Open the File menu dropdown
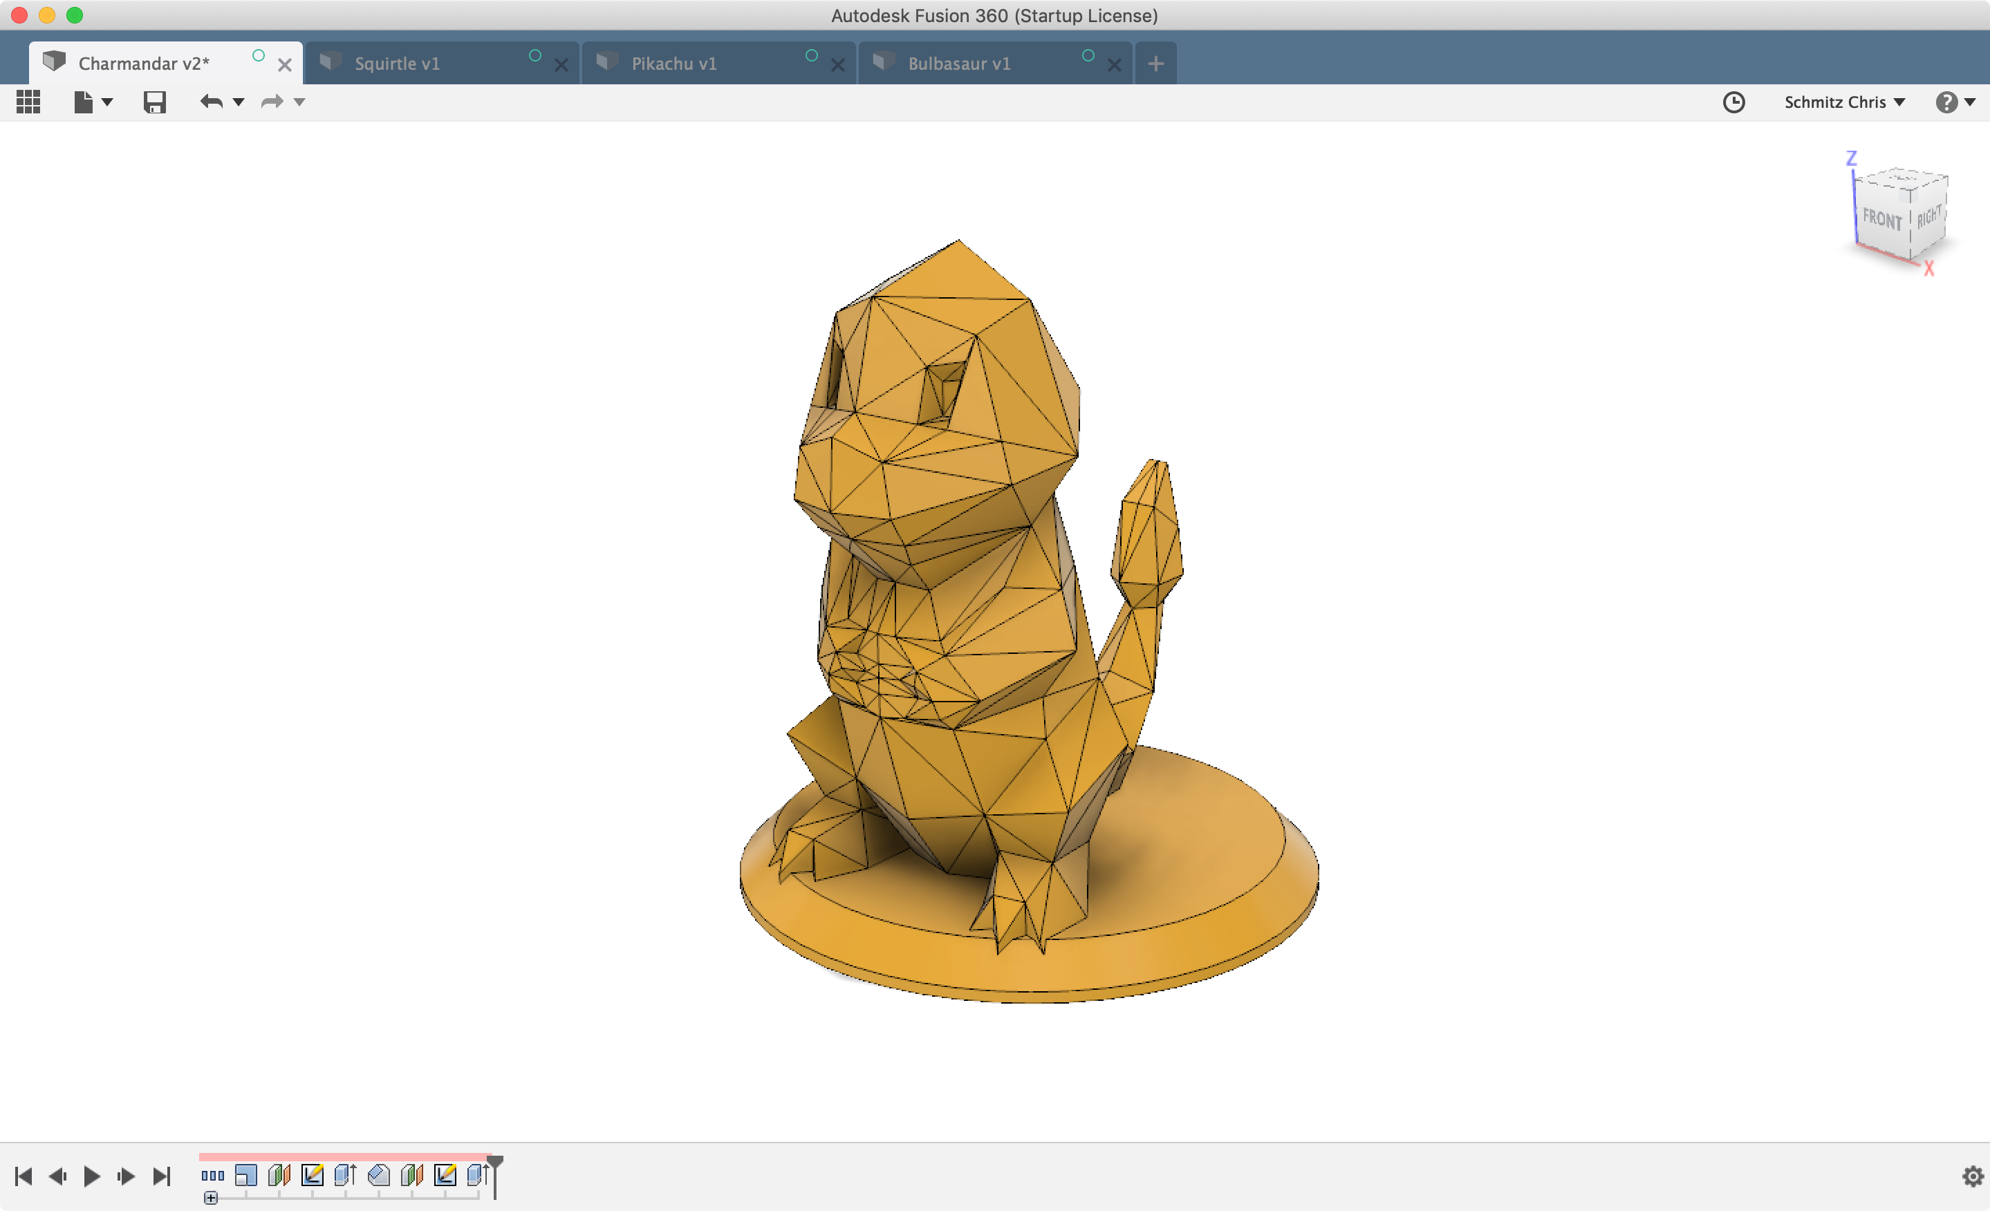Image resolution: width=1990 pixels, height=1211 pixels. point(93,102)
